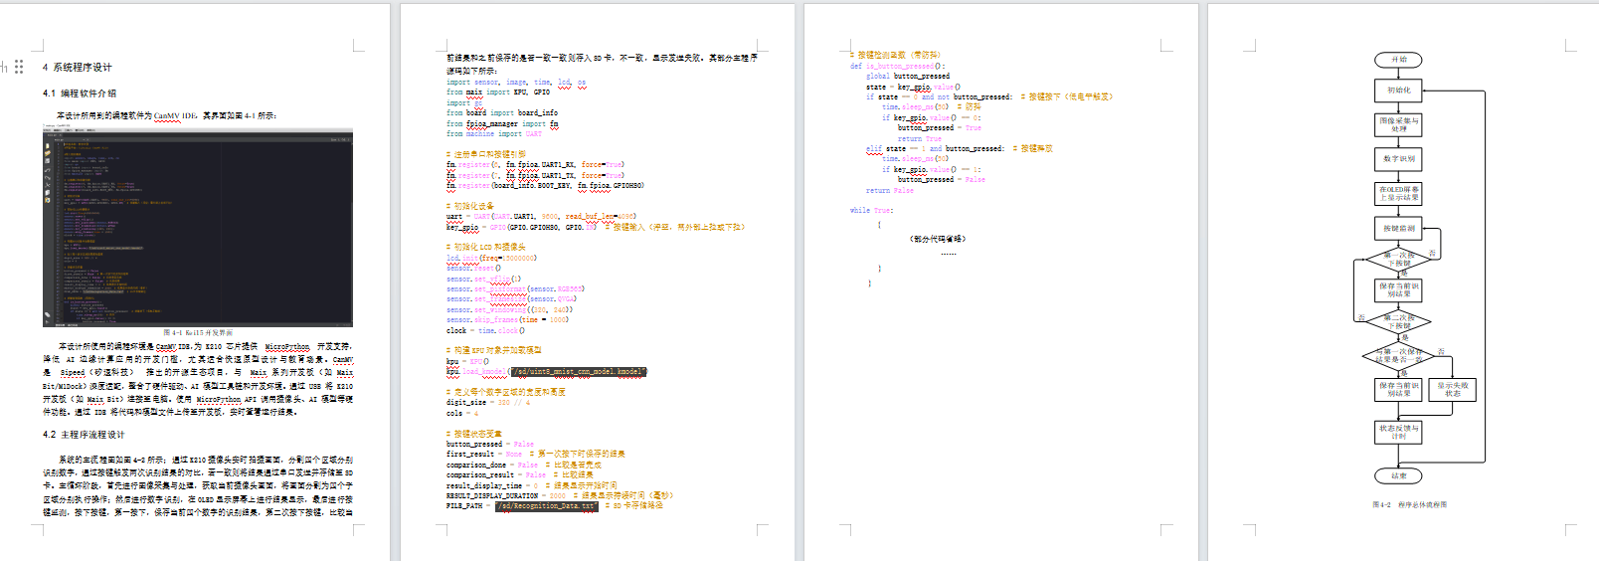The image size is (1599, 561).
Task: Select the '显示失败状态' flowchart box
Action: (x=1452, y=389)
